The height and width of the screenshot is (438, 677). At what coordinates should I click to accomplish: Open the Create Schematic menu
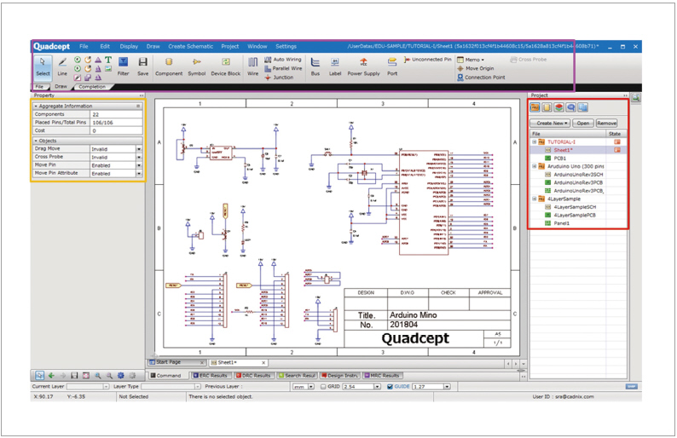click(190, 46)
